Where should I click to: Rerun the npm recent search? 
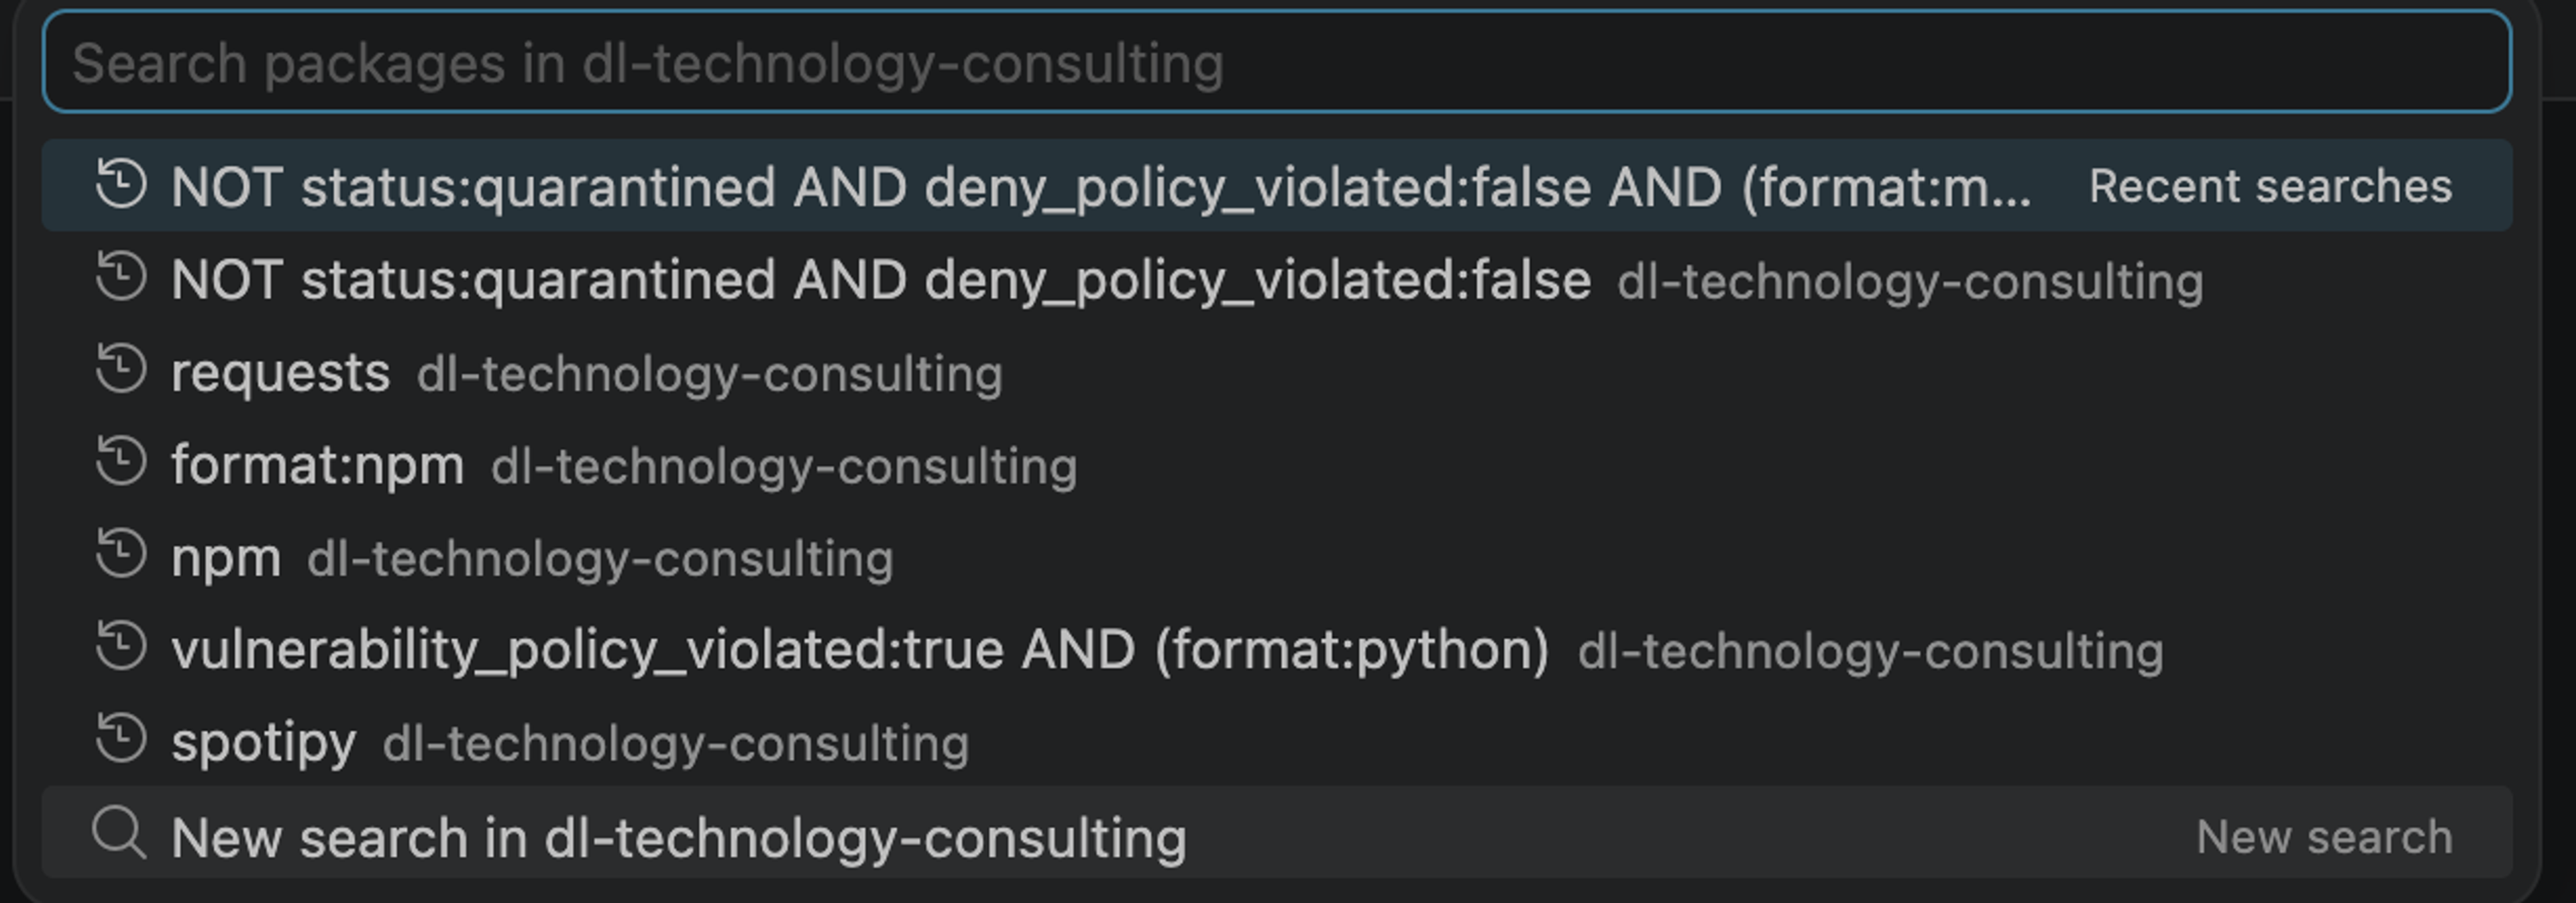point(225,556)
